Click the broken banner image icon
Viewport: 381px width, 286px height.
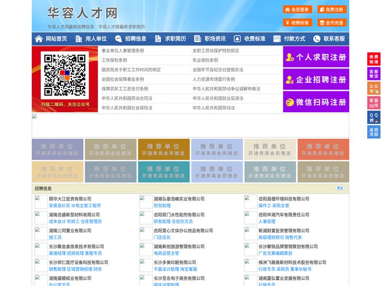click(34, 117)
